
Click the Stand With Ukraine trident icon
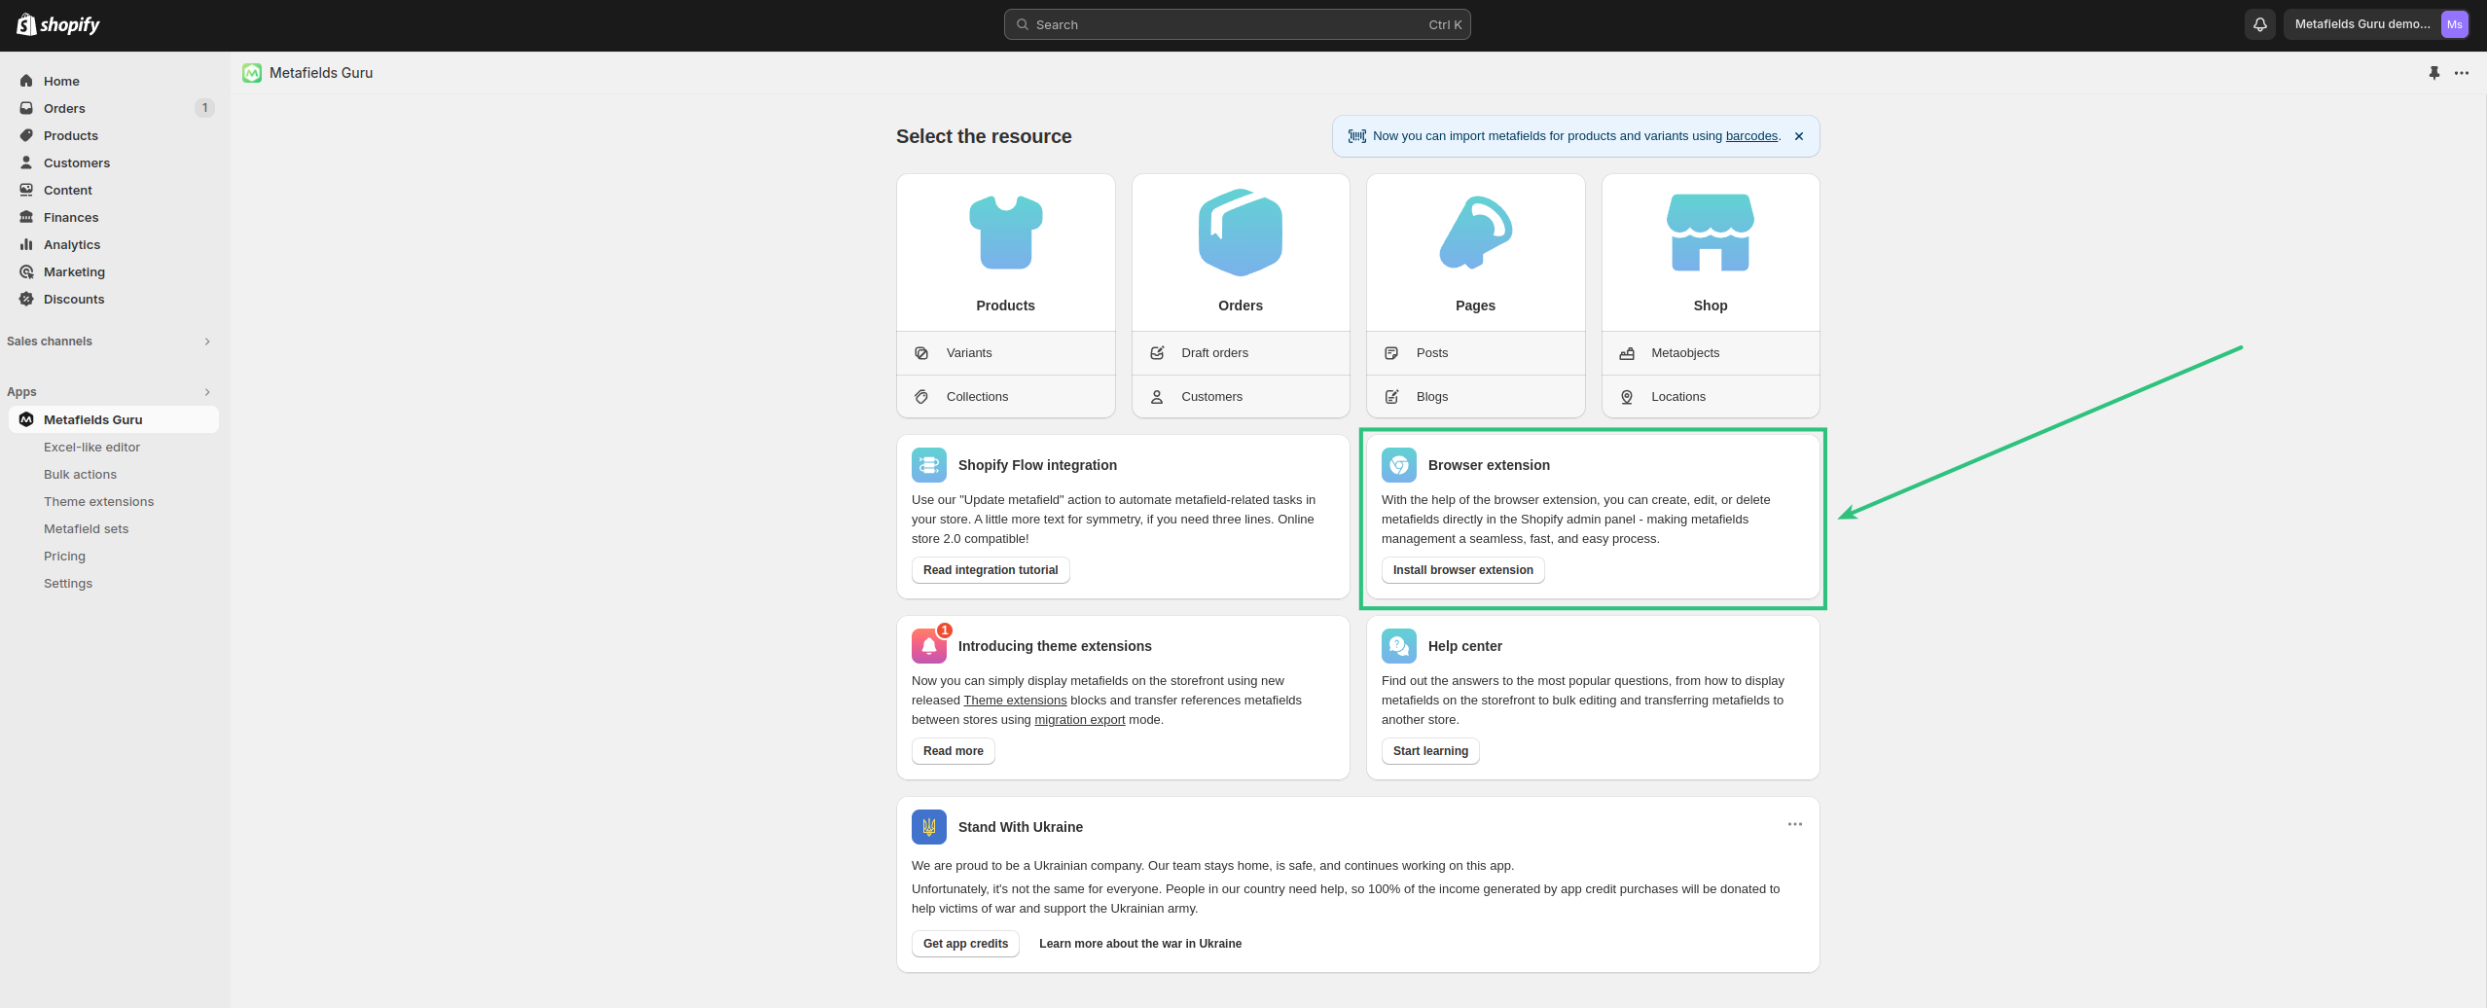[x=929, y=827]
